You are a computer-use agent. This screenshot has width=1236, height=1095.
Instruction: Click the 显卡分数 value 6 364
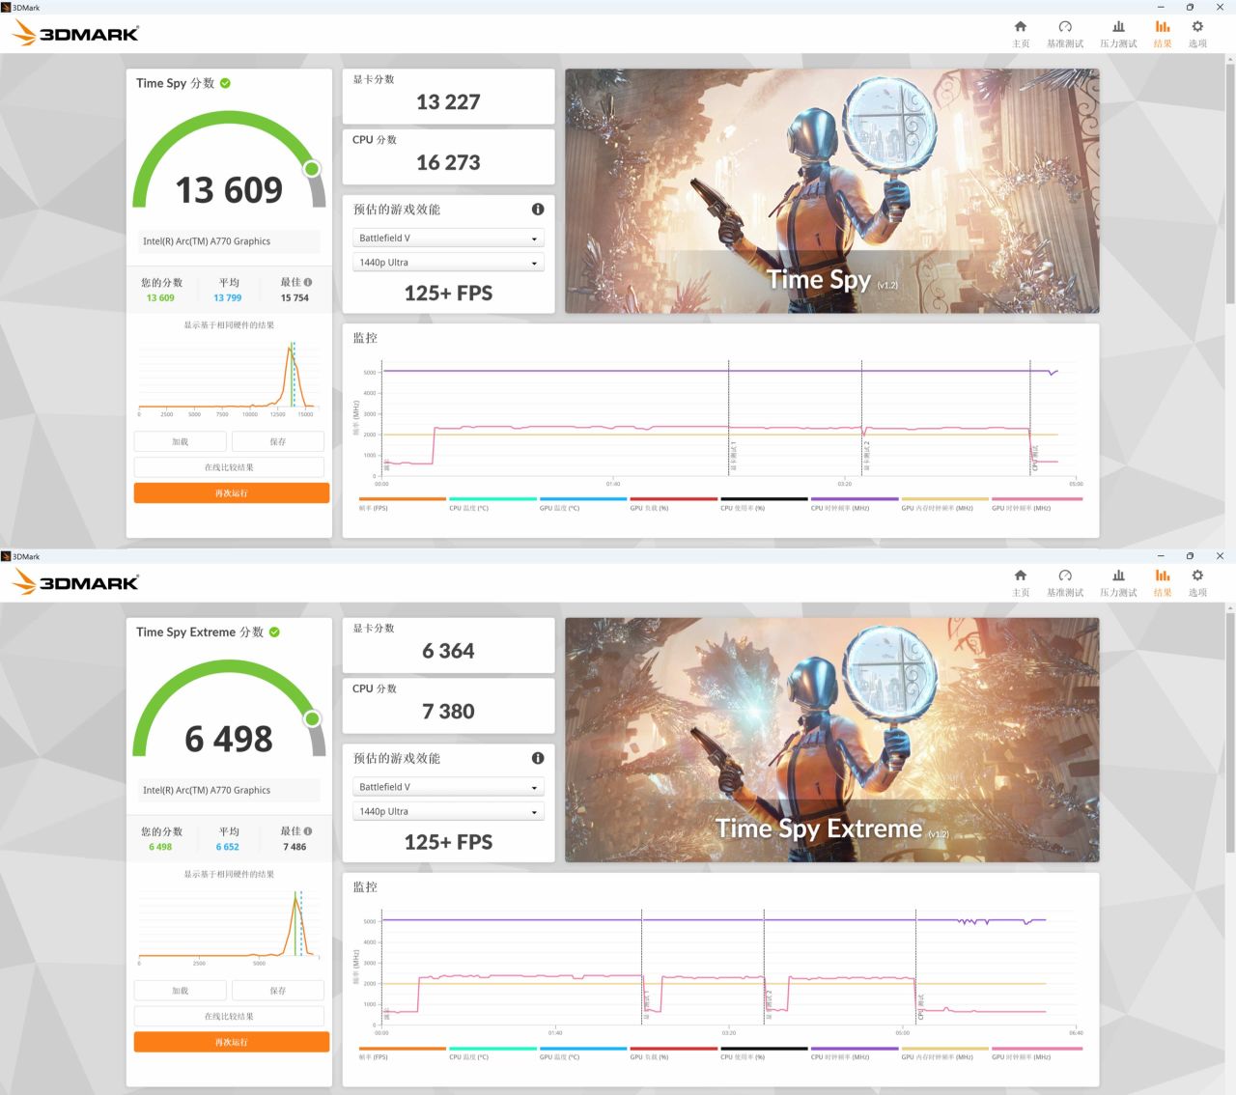point(448,652)
